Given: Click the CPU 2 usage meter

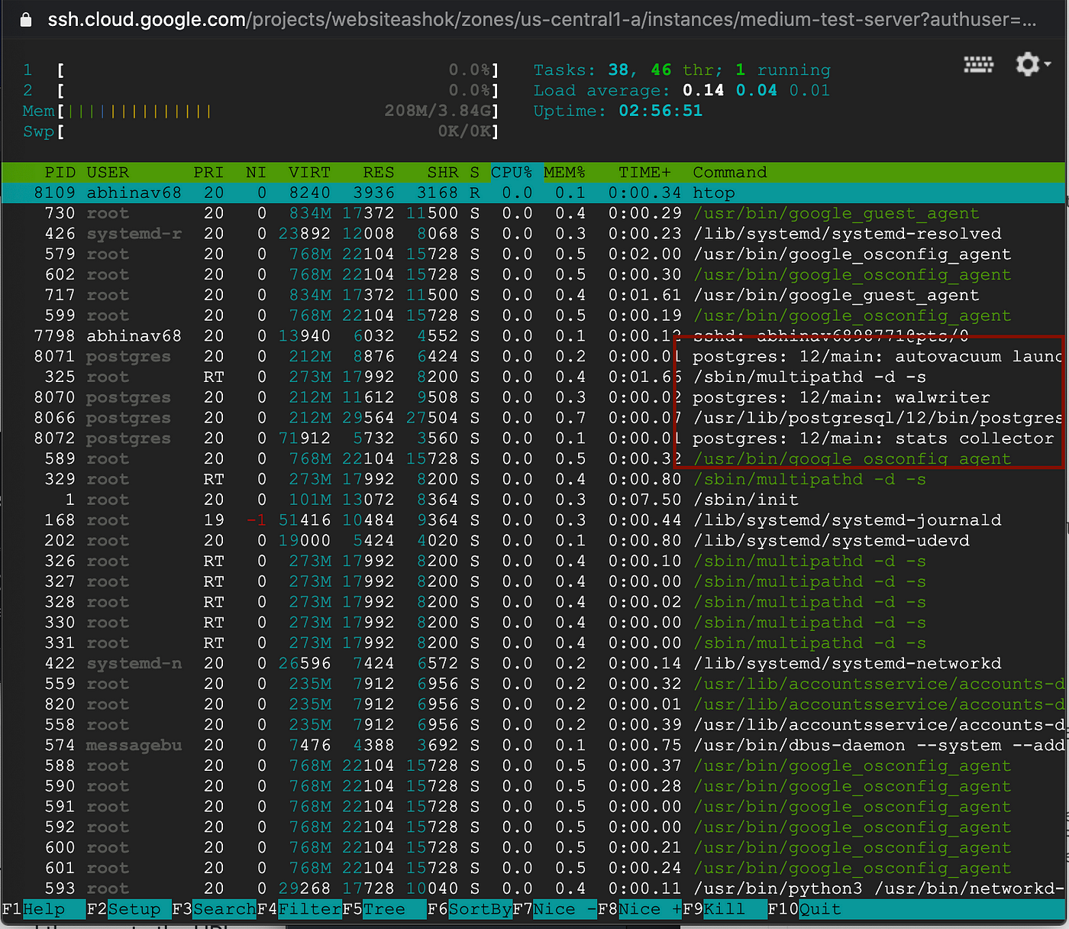Looking at the screenshot, I should tap(260, 91).
